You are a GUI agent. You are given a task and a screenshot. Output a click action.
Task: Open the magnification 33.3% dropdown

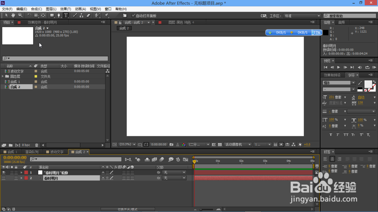pyautogui.click(x=127, y=144)
